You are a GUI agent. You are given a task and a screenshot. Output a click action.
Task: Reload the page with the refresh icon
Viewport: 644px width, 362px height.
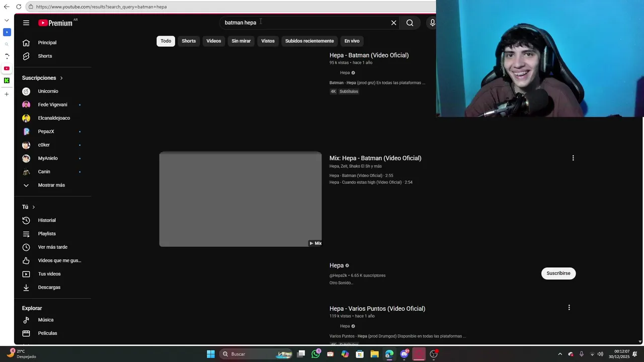click(19, 7)
